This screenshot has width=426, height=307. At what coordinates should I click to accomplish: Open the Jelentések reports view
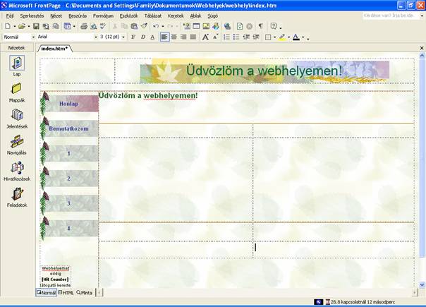pos(17,115)
